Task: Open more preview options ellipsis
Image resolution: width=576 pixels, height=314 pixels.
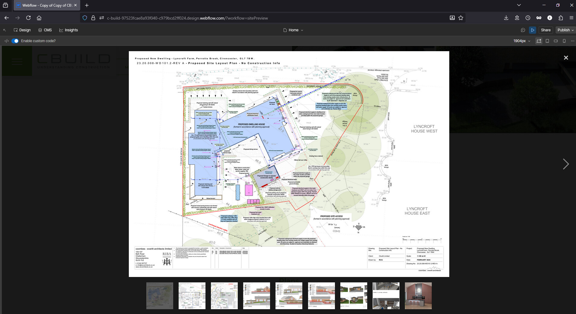Action: click(573, 41)
